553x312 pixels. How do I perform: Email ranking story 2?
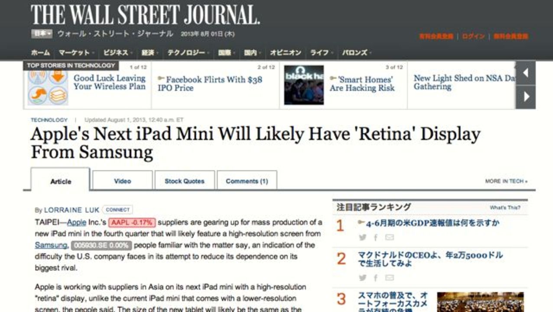click(x=390, y=277)
